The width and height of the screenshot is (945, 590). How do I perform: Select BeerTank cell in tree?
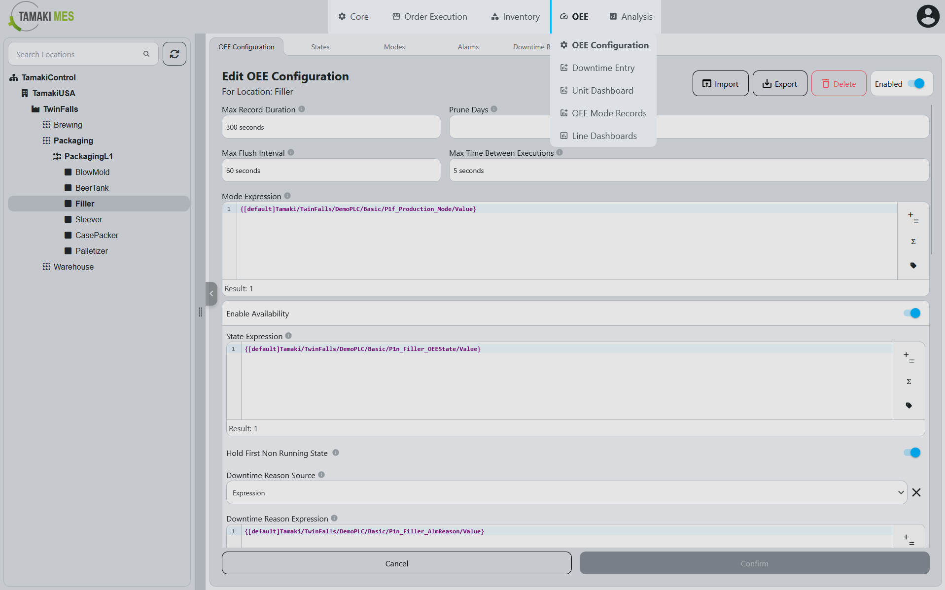pyautogui.click(x=92, y=188)
